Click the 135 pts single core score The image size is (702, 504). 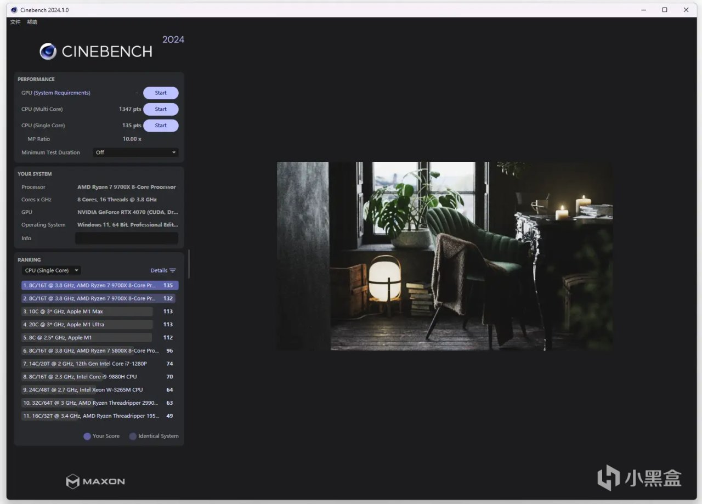click(132, 126)
